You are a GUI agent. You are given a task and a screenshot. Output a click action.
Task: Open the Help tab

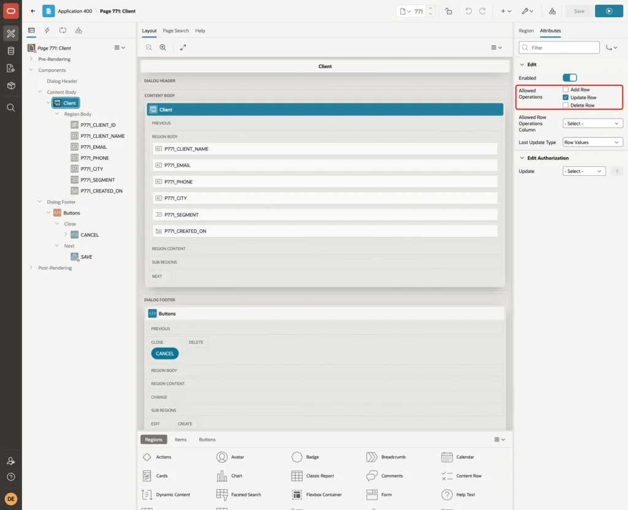pos(201,31)
